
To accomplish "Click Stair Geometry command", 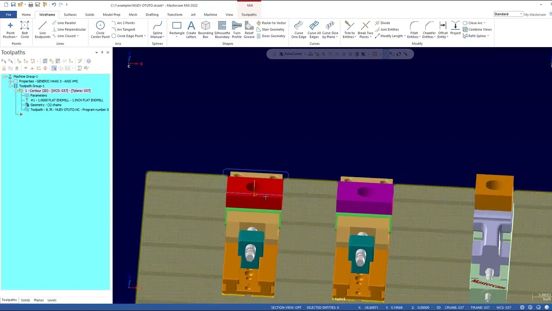I will (270, 29).
